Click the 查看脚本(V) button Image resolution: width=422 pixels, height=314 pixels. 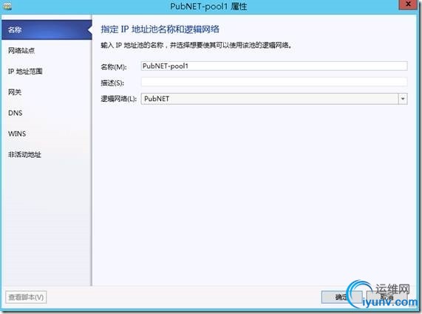coord(26,297)
